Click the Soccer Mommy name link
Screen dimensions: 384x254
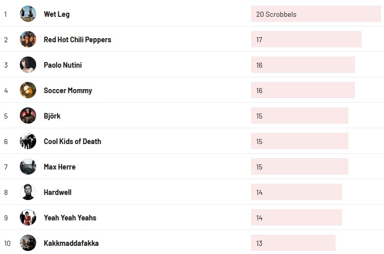click(68, 91)
